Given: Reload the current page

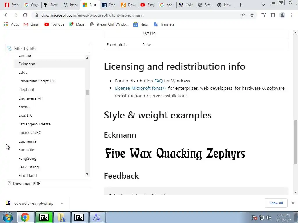Looking at the screenshot, I should pyautogui.click(x=25, y=15).
